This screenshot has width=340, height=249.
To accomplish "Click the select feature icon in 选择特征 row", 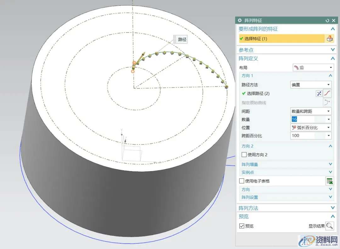I will [x=330, y=38].
